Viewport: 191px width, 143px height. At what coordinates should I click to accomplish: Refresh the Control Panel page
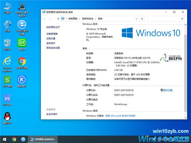pyautogui.click(x=142, y=19)
